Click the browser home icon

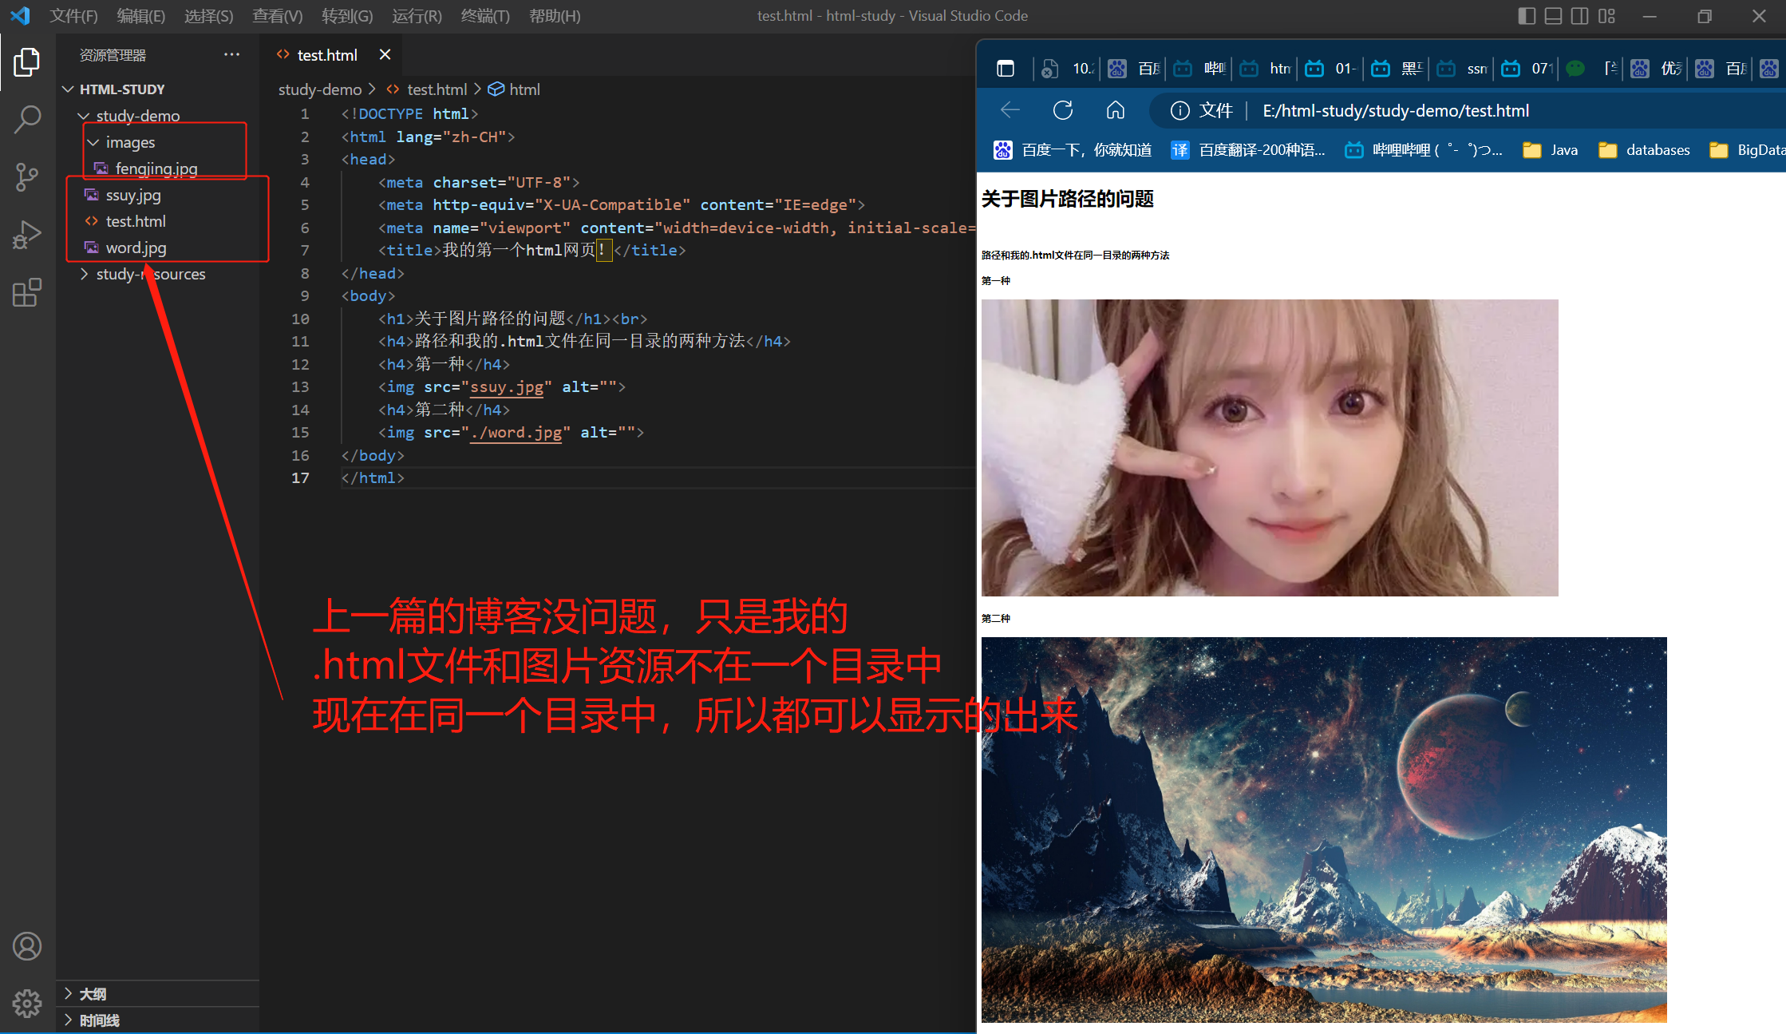pyautogui.click(x=1116, y=110)
